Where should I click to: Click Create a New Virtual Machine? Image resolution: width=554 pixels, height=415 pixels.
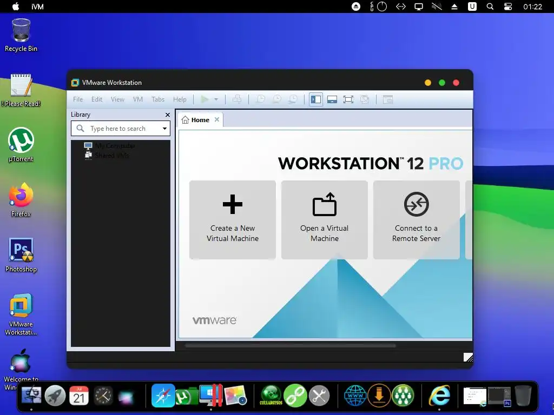[x=233, y=220]
